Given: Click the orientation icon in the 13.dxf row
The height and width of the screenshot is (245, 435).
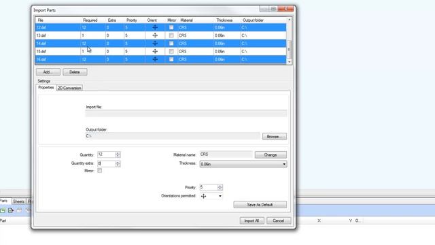Looking at the screenshot, I should (155, 35).
